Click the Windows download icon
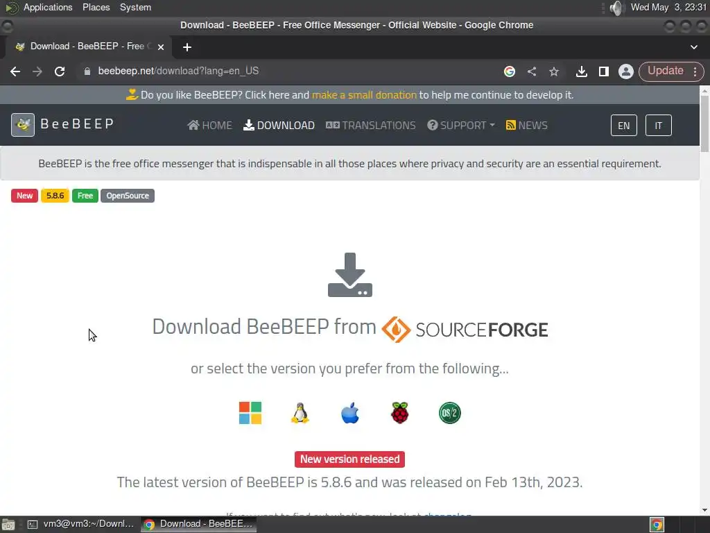This screenshot has width=710, height=533. [250, 413]
